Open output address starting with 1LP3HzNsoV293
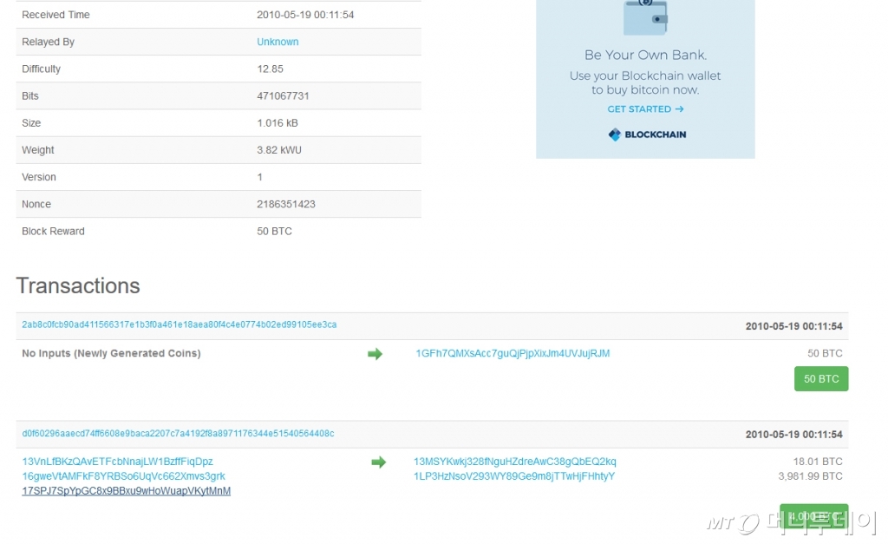The image size is (888, 544). [x=513, y=476]
